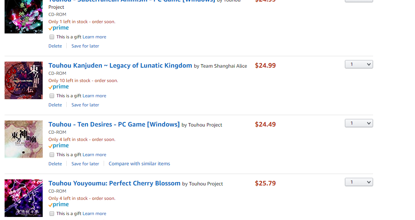Click Learn more beside Kanjuden gift option

coord(95,96)
